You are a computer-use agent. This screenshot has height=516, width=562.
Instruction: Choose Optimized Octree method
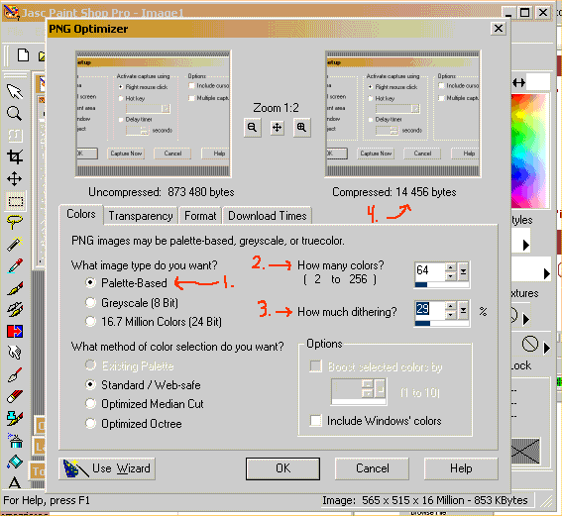pyautogui.click(x=90, y=424)
